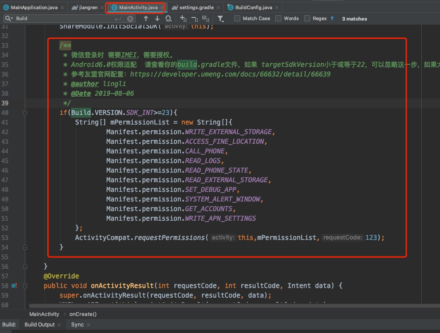Viewport: 440px width, 333px height.
Task: Click the SDK_INT constant on line 40
Action: coord(140,112)
